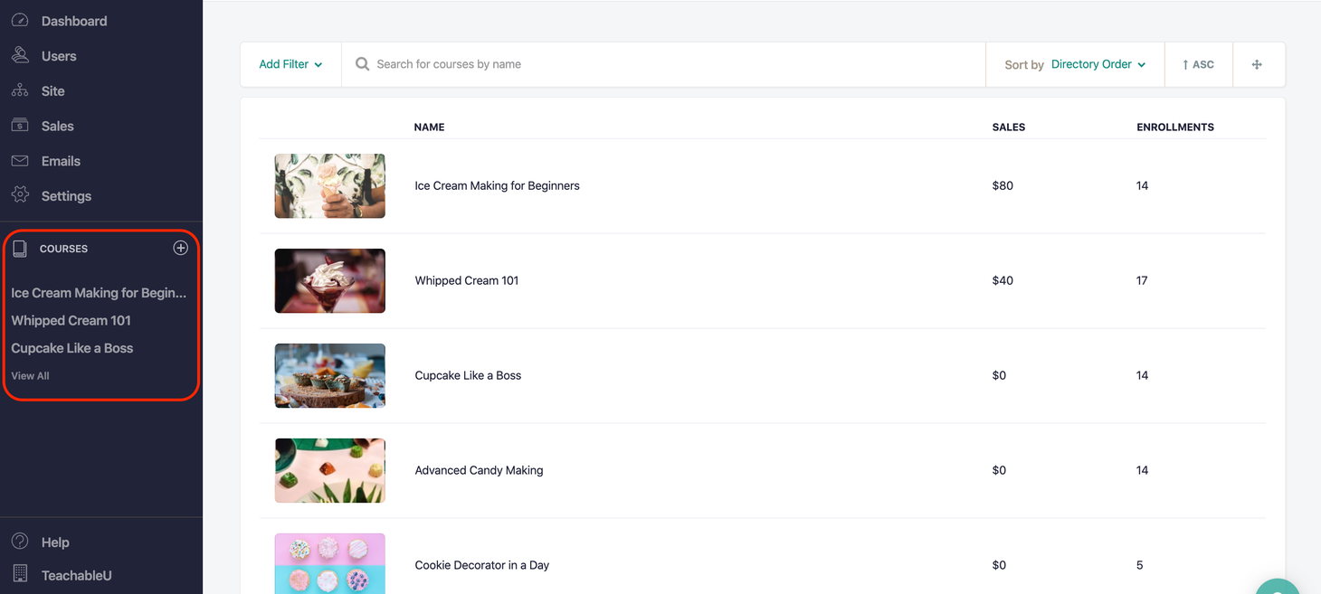
Task: Click View All courses link
Action: 30,376
